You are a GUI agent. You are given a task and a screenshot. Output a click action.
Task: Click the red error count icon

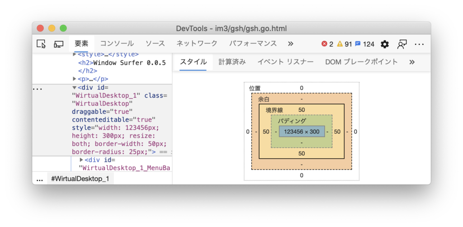pos(324,44)
